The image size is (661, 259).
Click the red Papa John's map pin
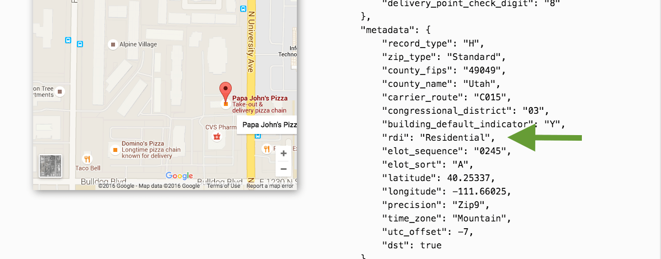[x=226, y=91]
